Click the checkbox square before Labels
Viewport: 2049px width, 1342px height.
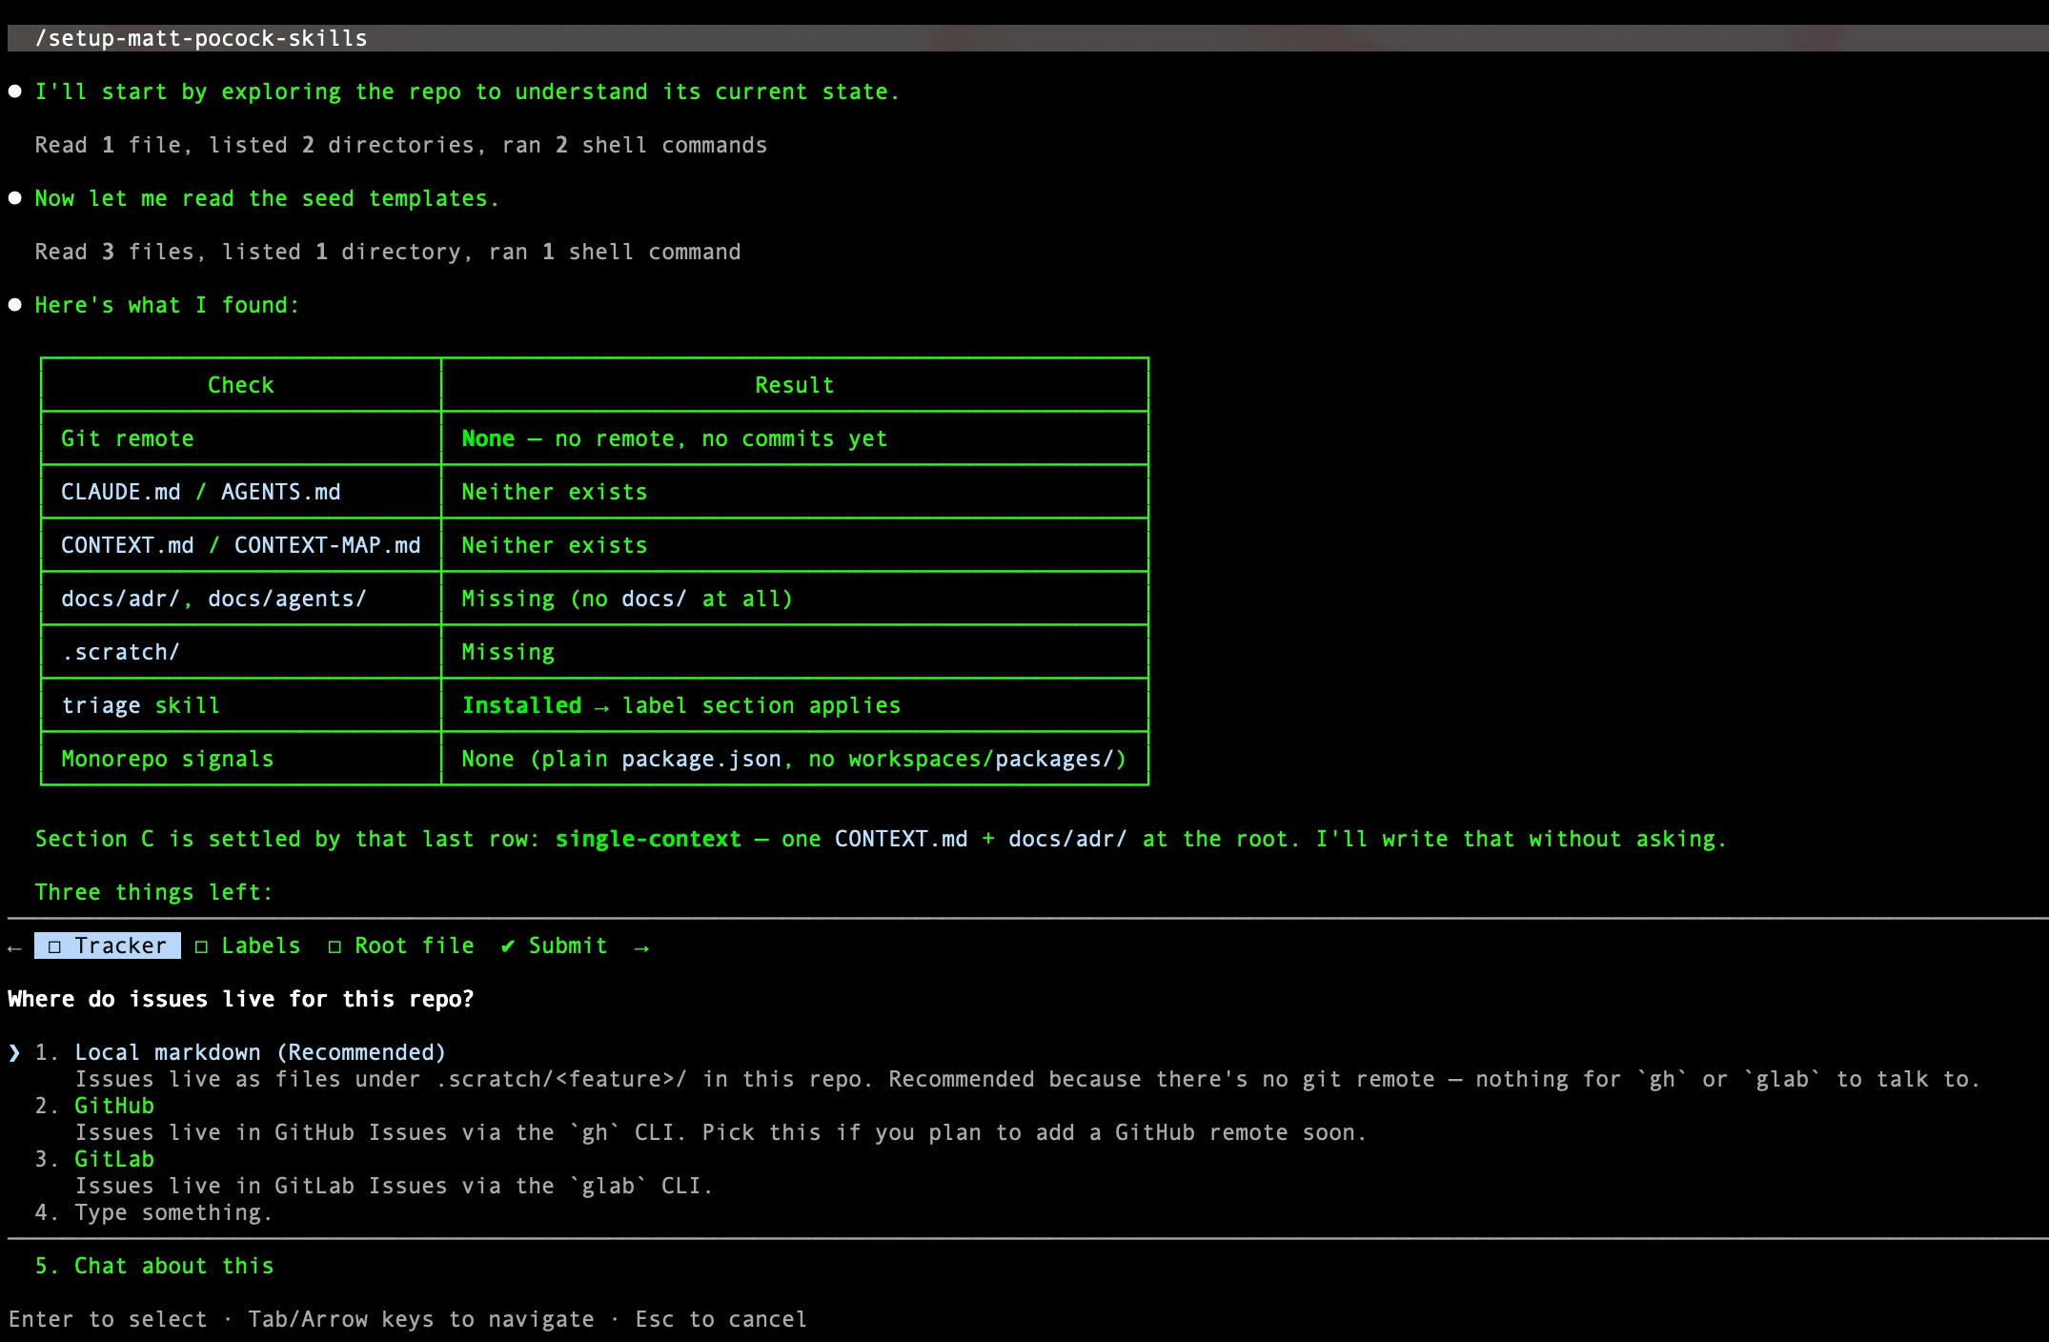tap(201, 946)
